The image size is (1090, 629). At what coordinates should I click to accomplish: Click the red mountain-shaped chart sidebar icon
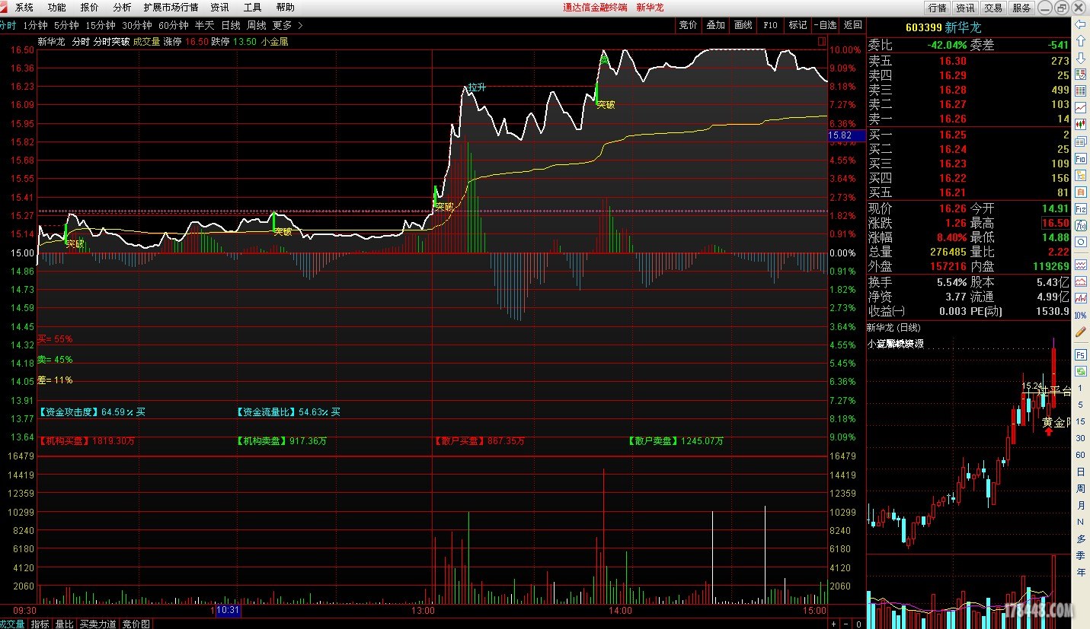coord(1080,281)
